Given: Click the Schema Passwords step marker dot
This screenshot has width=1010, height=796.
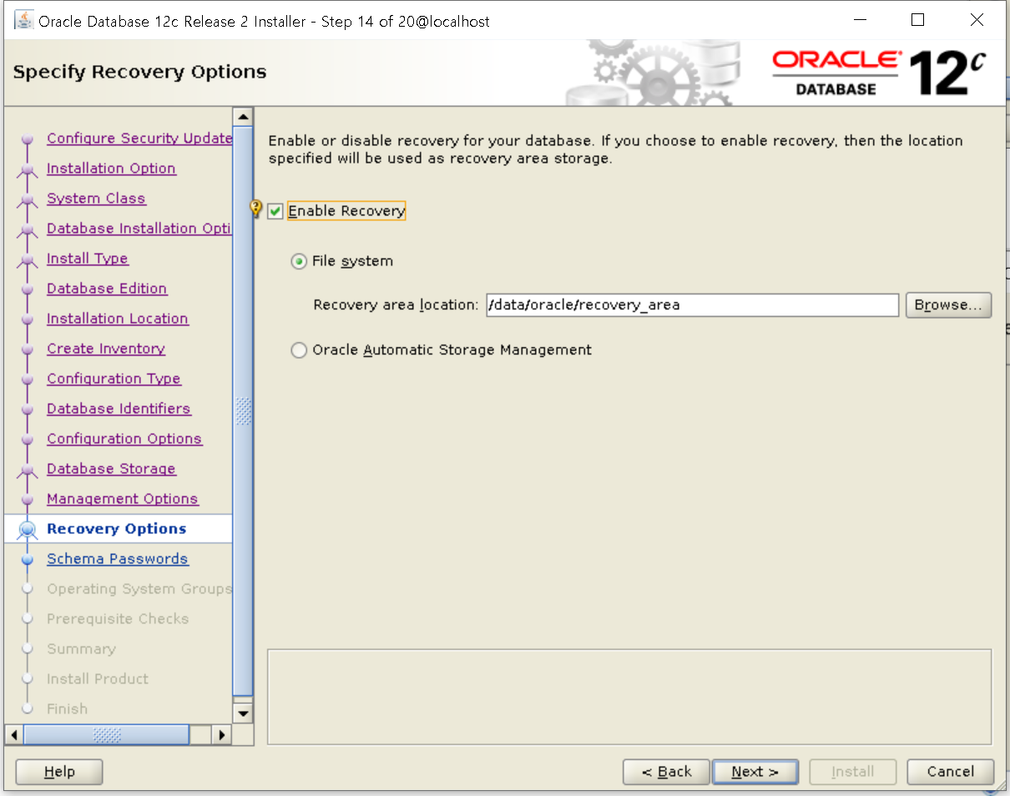Looking at the screenshot, I should (28, 559).
